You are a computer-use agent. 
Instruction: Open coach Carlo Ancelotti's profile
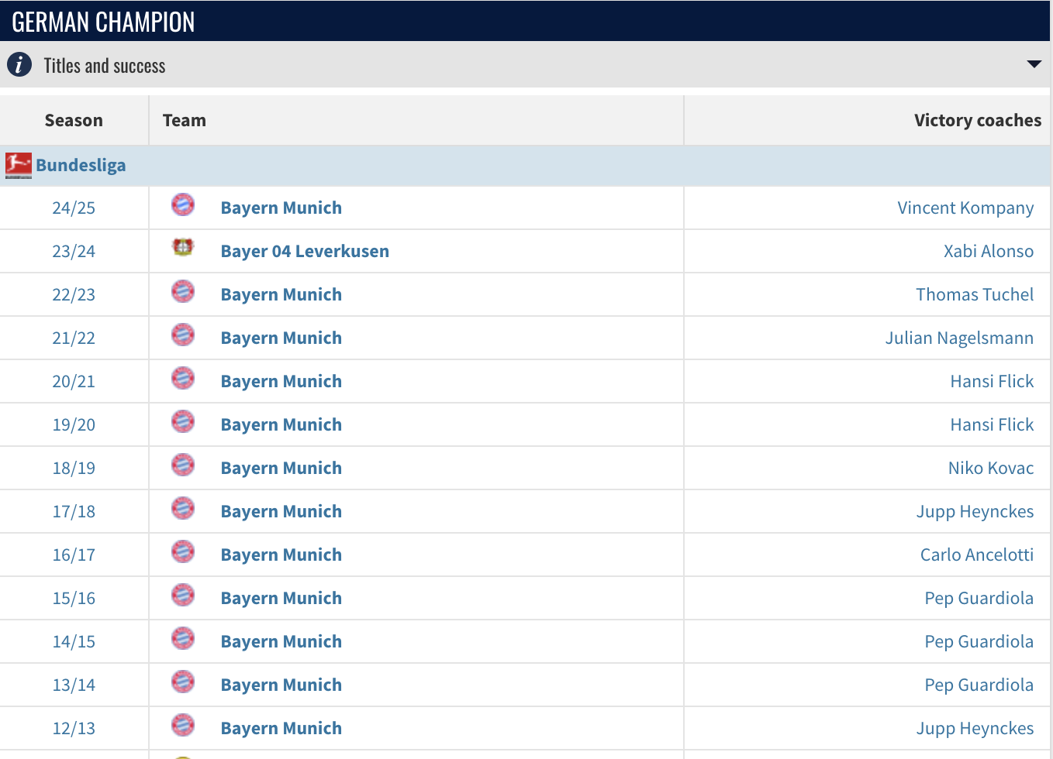coord(977,555)
